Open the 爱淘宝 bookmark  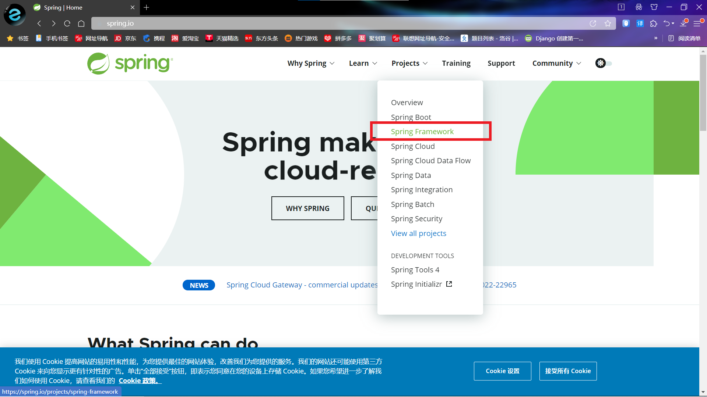coord(185,38)
